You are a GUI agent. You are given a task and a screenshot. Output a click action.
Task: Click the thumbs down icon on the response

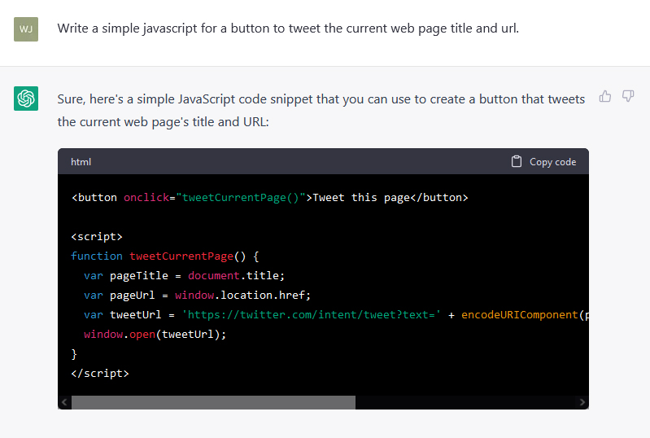tap(628, 97)
